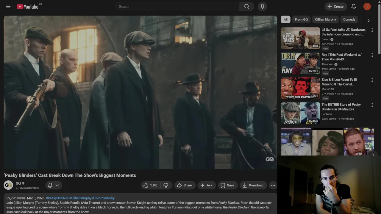Click the page vertical scrollbar
Screen dimensions: 381x214
(379, 30)
